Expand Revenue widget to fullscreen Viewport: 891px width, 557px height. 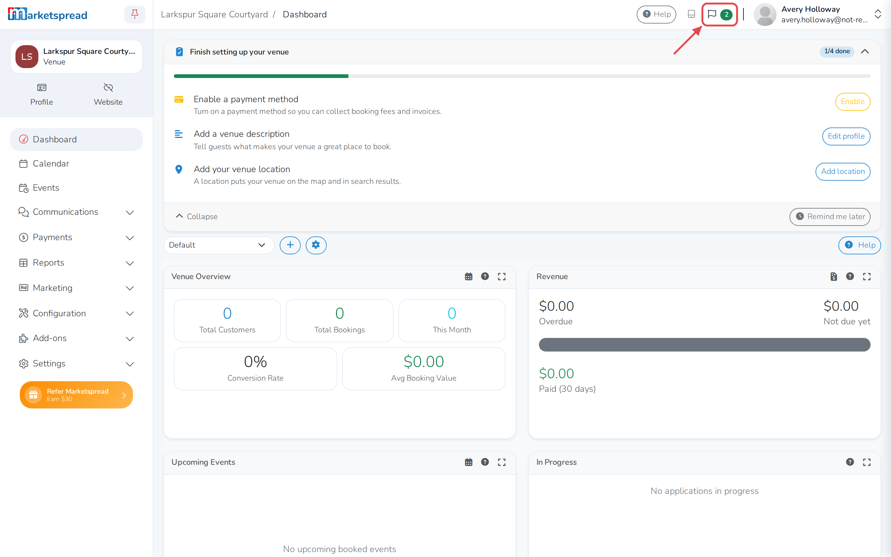point(867,276)
